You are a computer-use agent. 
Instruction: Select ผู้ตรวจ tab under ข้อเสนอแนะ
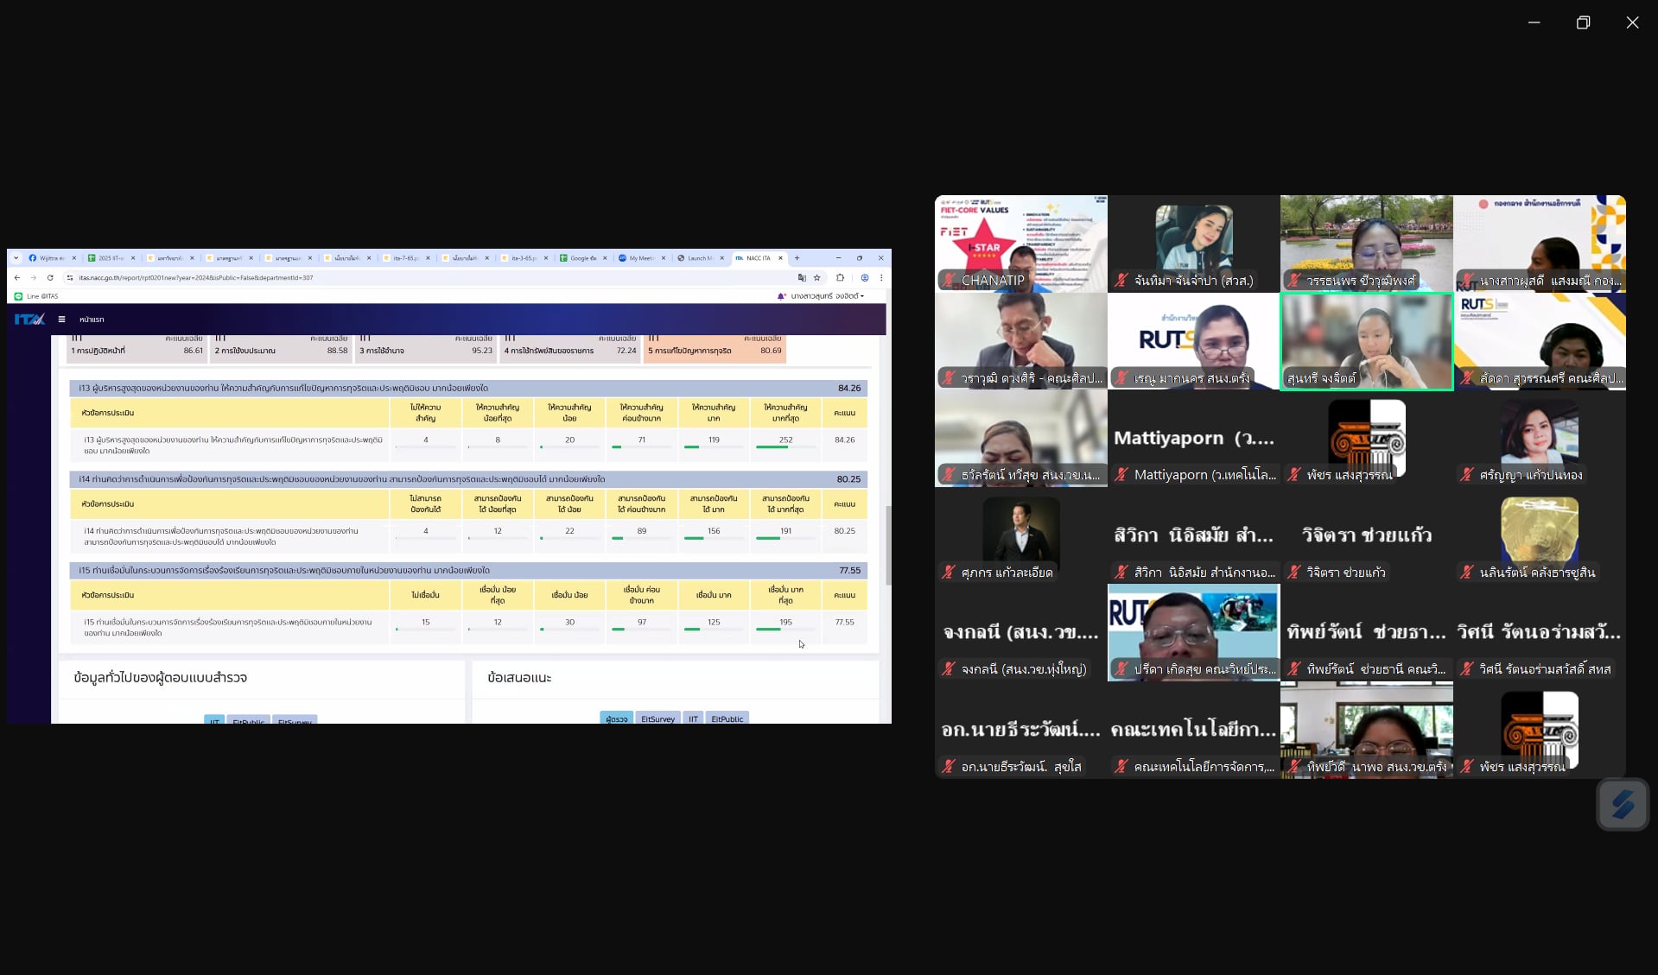(x=617, y=719)
